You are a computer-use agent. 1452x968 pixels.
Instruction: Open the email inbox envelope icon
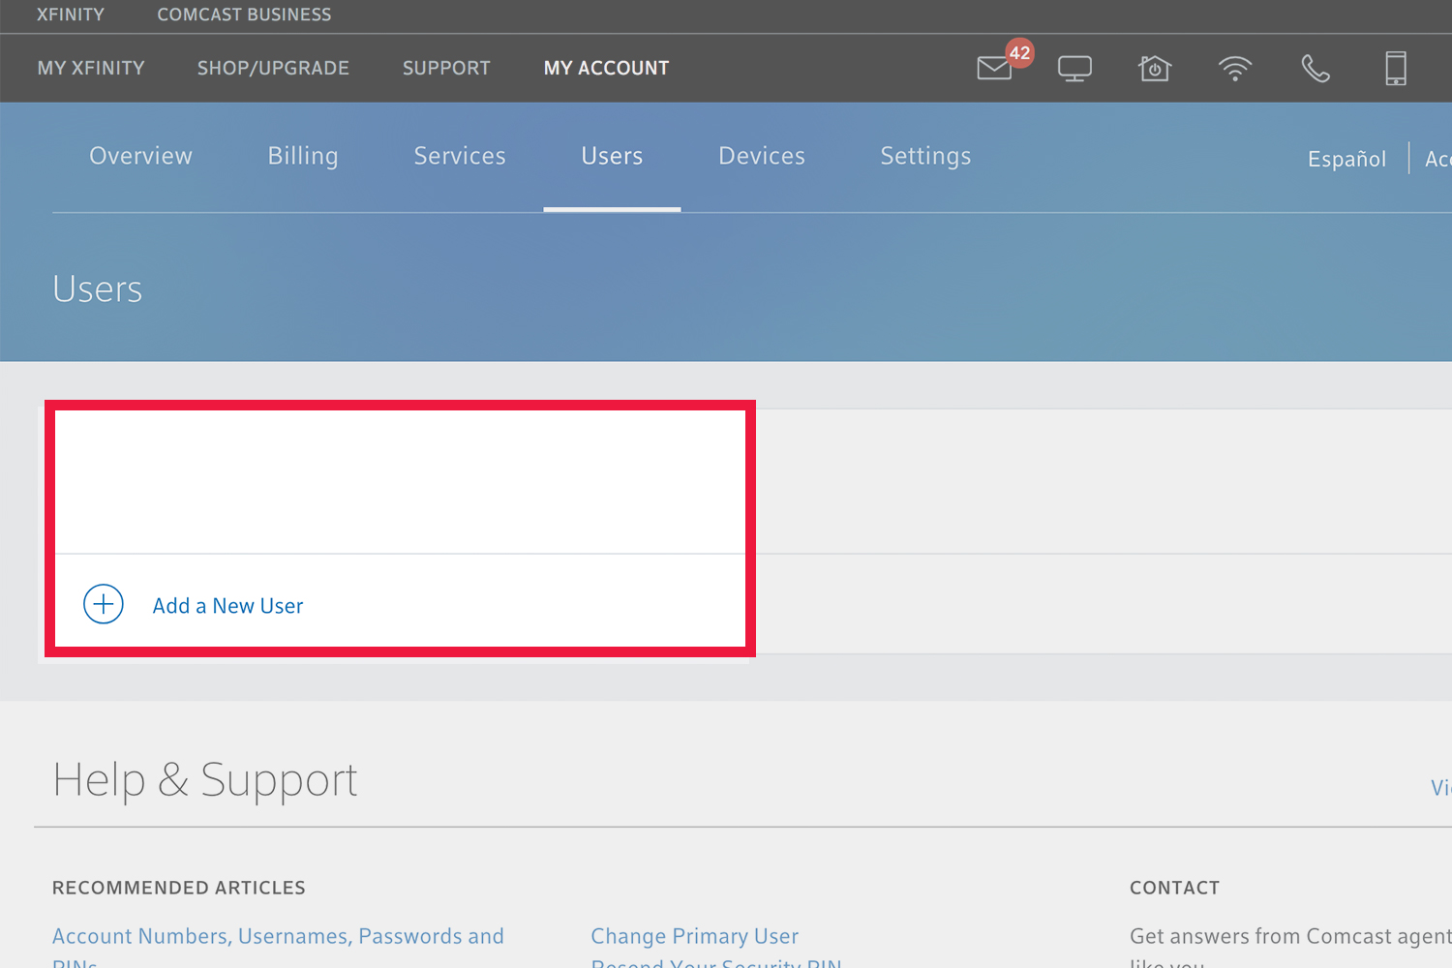tap(994, 68)
